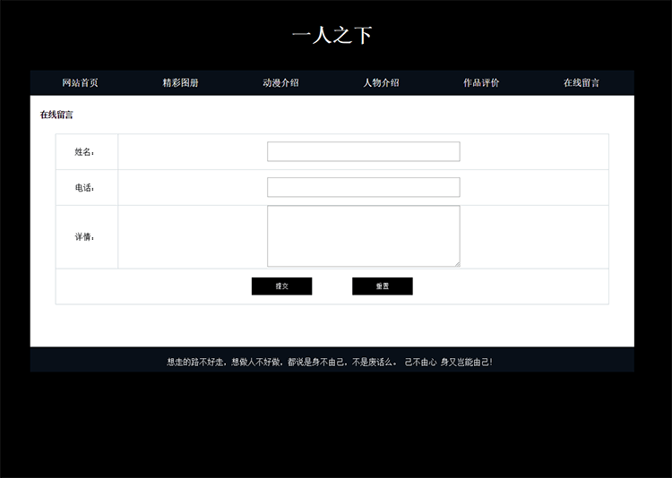Click into the 电话 input field
The height and width of the screenshot is (478, 672).
click(x=364, y=187)
